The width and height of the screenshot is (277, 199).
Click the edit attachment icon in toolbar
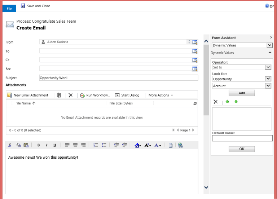[59, 95]
